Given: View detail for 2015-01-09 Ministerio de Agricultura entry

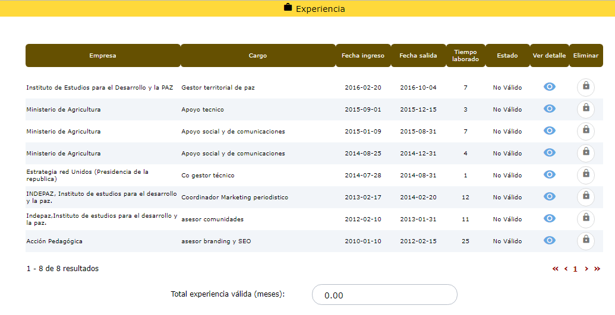Looking at the screenshot, I should 550,131.
